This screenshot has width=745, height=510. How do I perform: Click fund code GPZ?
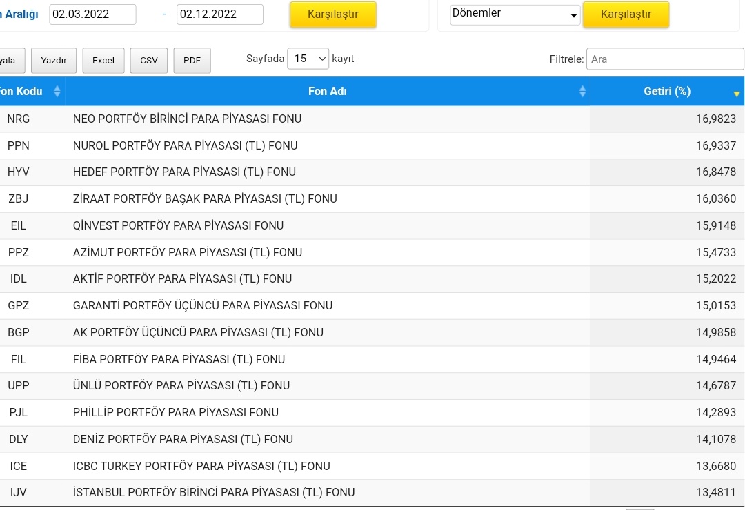pos(19,305)
